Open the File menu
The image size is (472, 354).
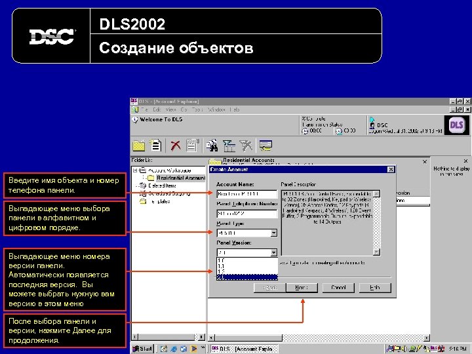pos(144,109)
